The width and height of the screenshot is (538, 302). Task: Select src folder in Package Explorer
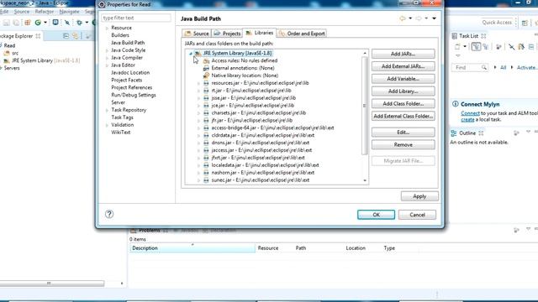(15, 53)
